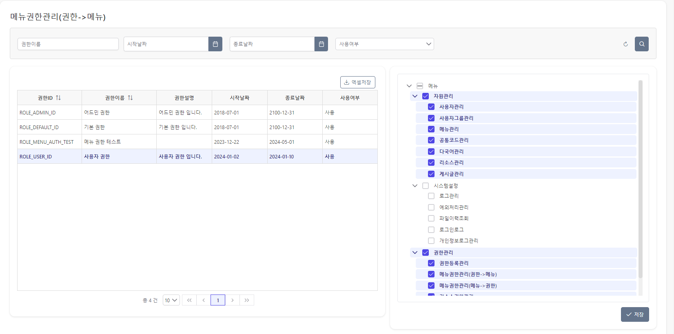
Task: Collapse the 권한관리 tree node
Action: pos(415,253)
